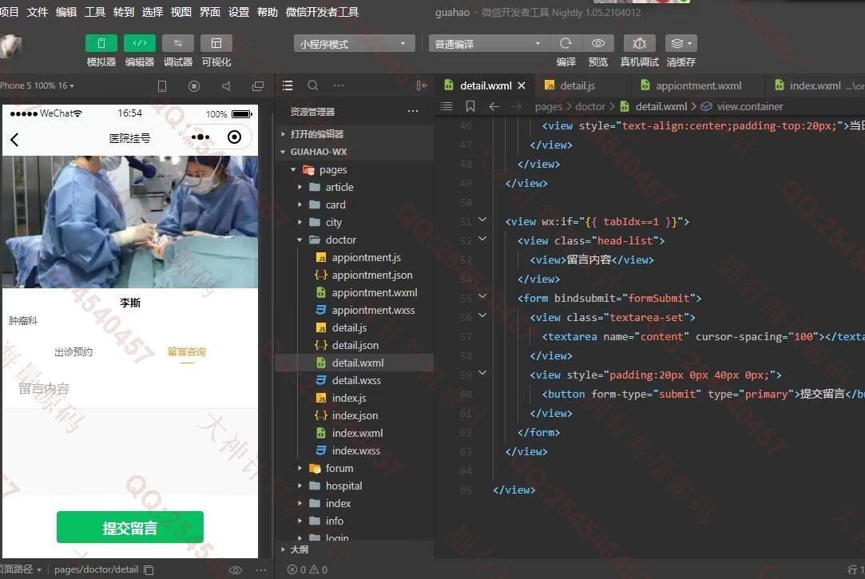
Task: Click the preview (预览) eye icon
Action: 598,43
